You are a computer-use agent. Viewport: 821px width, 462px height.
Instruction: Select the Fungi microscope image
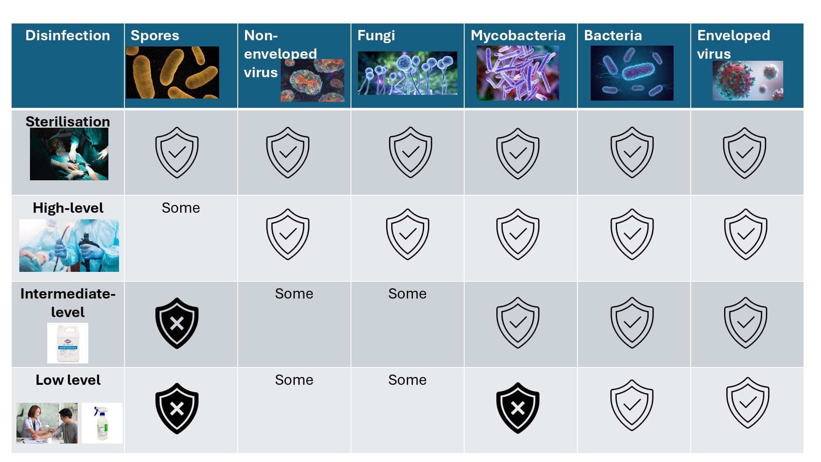click(408, 73)
